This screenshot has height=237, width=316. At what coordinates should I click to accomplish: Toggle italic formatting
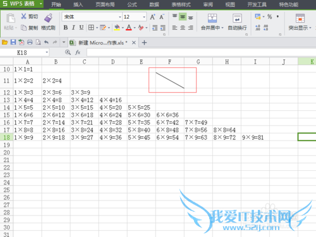click(73, 28)
